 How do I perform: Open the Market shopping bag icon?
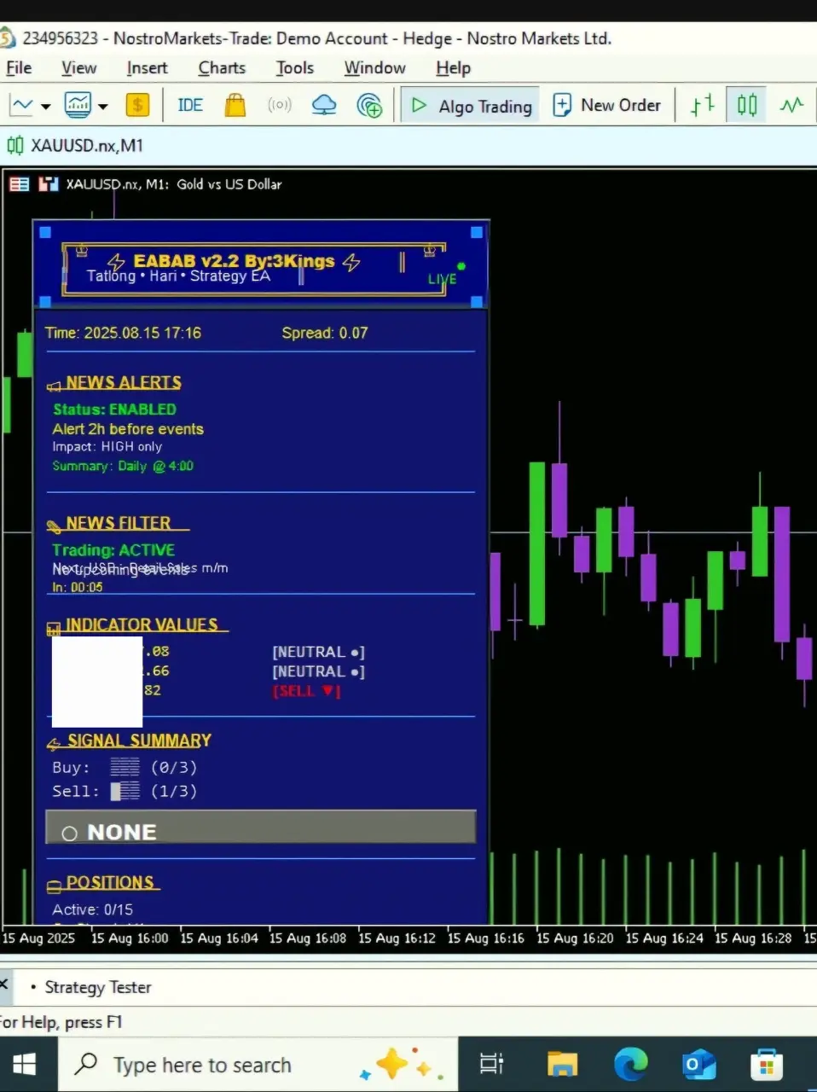(235, 105)
